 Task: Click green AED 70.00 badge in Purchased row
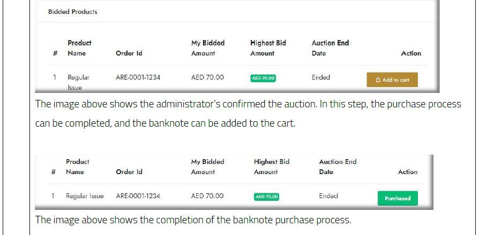point(266,197)
